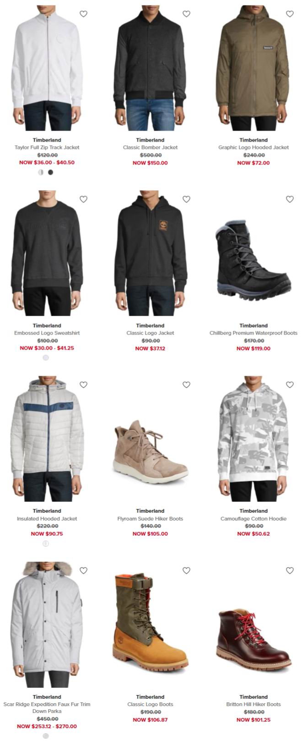
Task: View Classic Logo Jacket product image
Action: pyautogui.click(x=150, y=253)
